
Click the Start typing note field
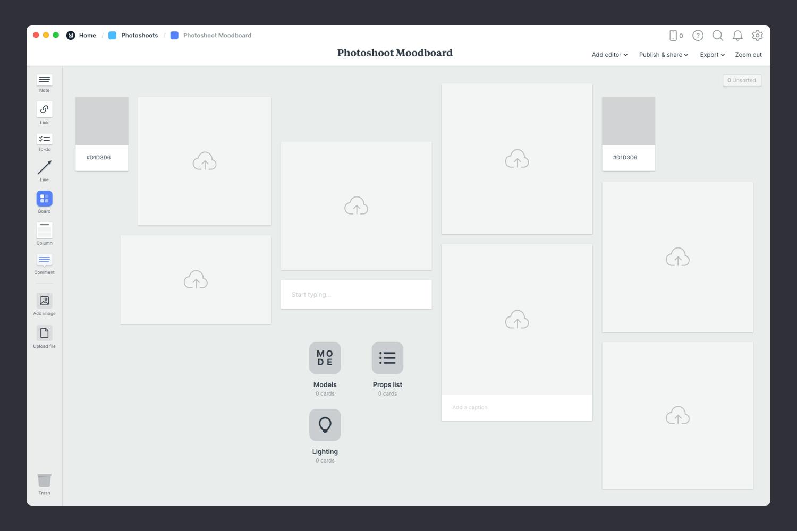[356, 295]
